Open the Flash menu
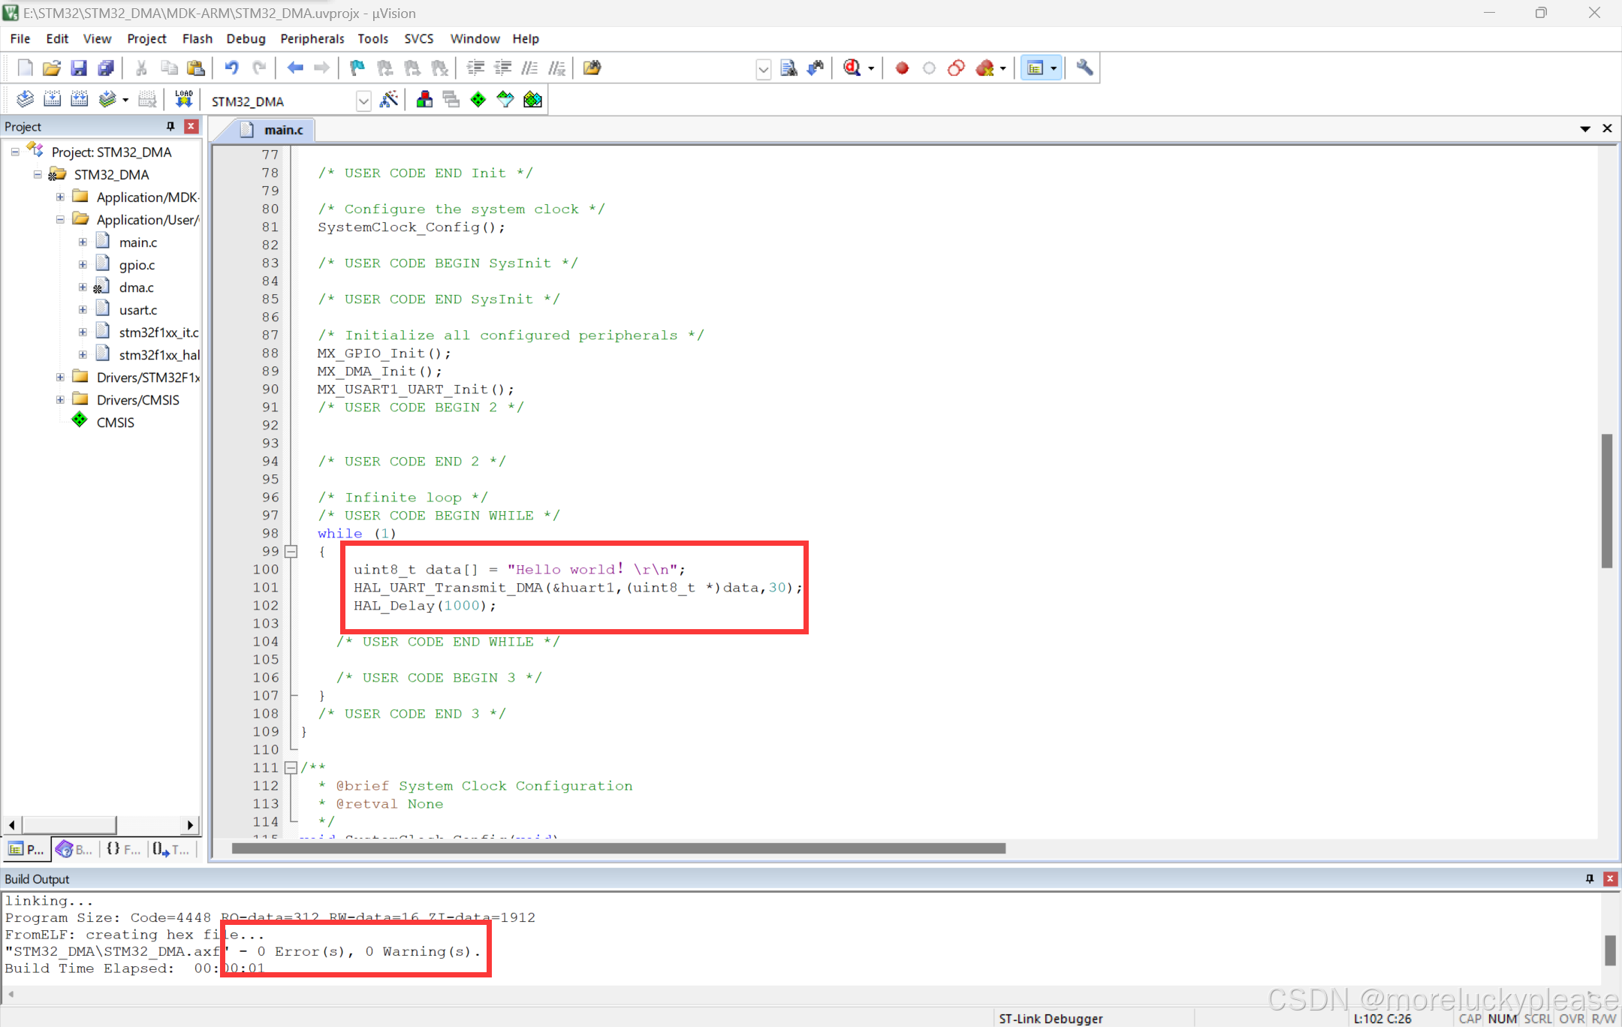This screenshot has width=1622, height=1027. coord(197,39)
